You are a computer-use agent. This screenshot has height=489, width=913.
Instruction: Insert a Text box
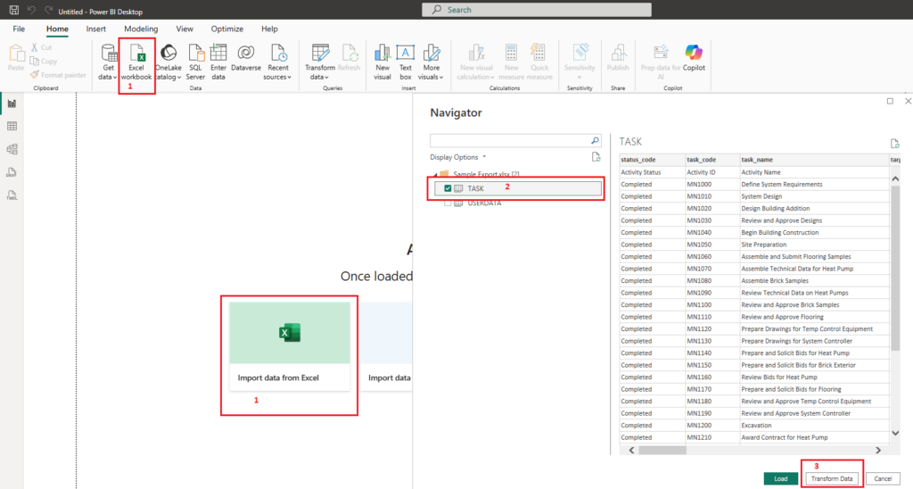point(406,62)
